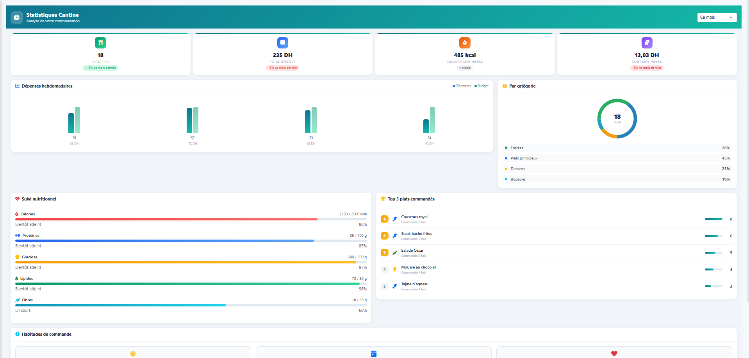Toggle the Budget legend item
The height and width of the screenshot is (358, 749).
click(481, 86)
